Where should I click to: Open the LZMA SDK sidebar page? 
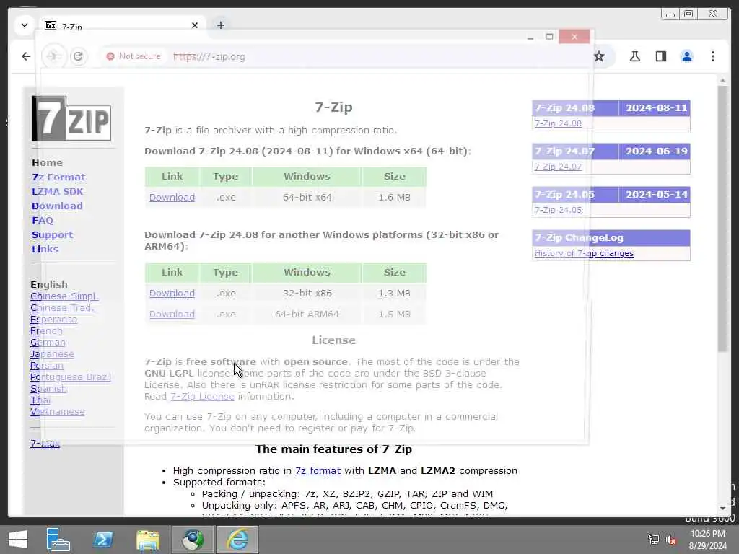click(x=58, y=192)
